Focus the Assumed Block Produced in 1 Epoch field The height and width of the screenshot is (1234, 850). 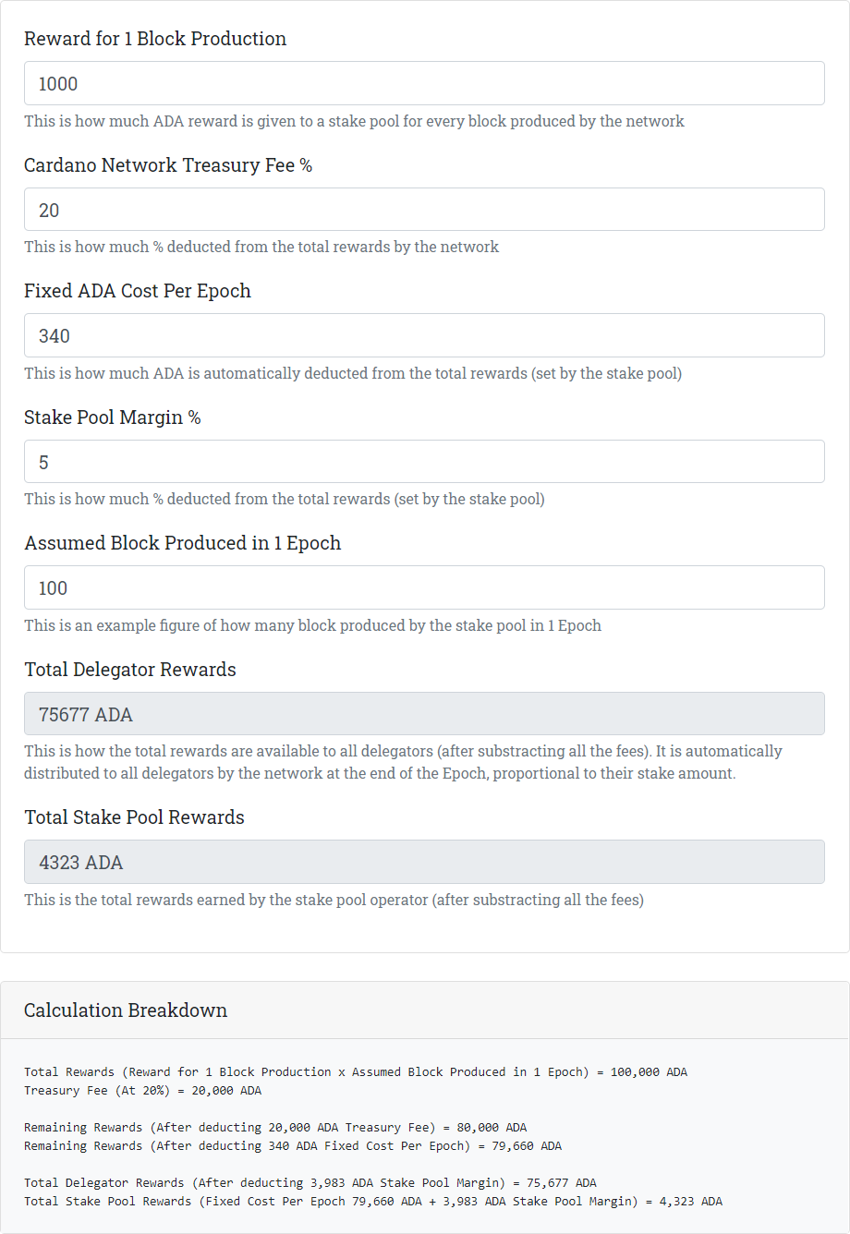coord(424,587)
